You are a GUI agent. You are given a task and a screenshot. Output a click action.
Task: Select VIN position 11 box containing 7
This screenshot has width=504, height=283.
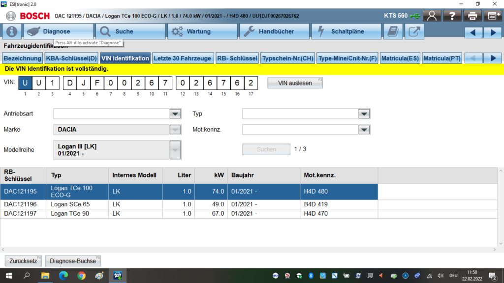click(165, 83)
